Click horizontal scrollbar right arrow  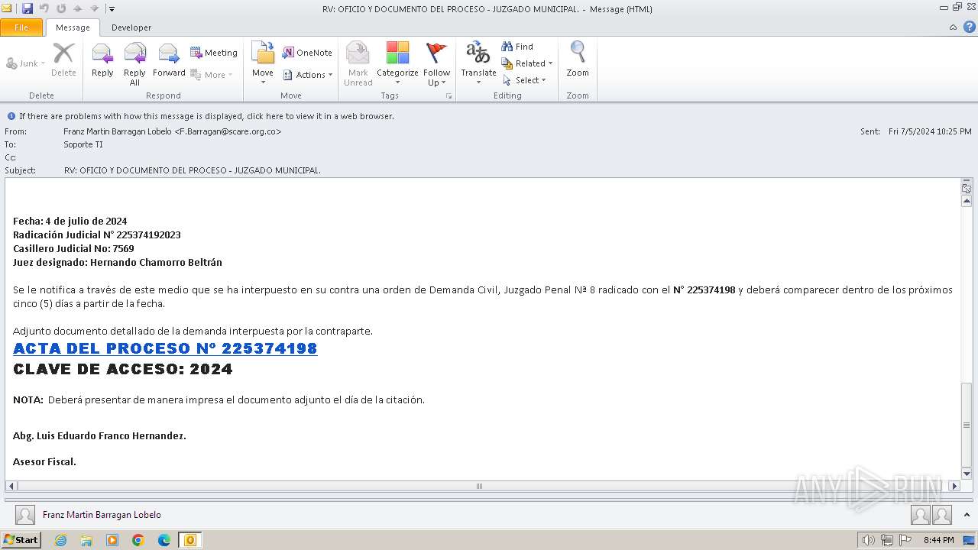tap(954, 486)
